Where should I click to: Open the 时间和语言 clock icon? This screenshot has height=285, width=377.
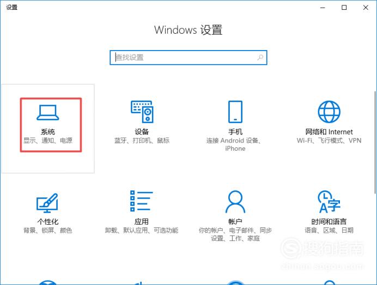(x=329, y=202)
